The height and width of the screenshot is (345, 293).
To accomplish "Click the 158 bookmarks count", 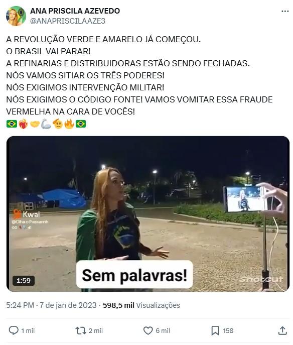I will pyautogui.click(x=228, y=331).
